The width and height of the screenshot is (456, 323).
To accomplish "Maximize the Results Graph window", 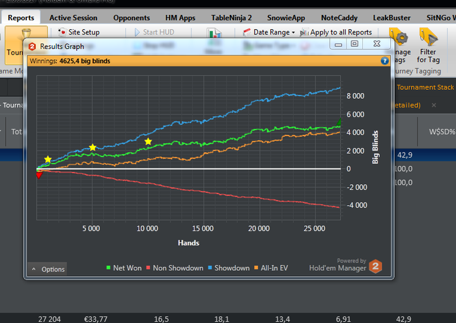I will (354, 44).
